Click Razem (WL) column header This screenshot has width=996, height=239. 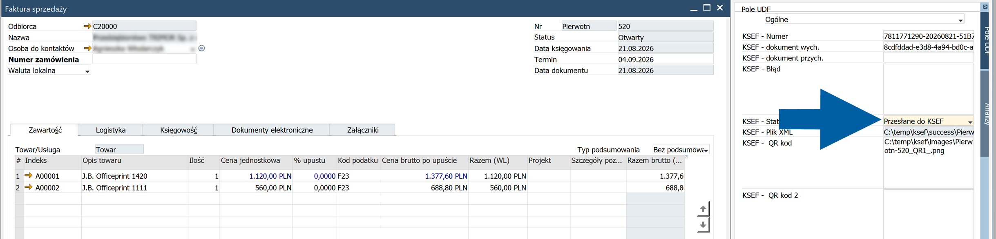point(498,162)
